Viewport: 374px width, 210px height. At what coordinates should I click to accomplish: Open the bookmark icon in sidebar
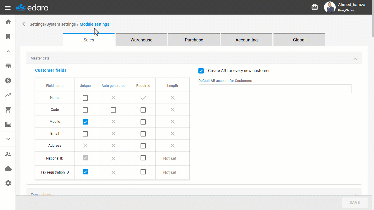pyautogui.click(x=8, y=36)
